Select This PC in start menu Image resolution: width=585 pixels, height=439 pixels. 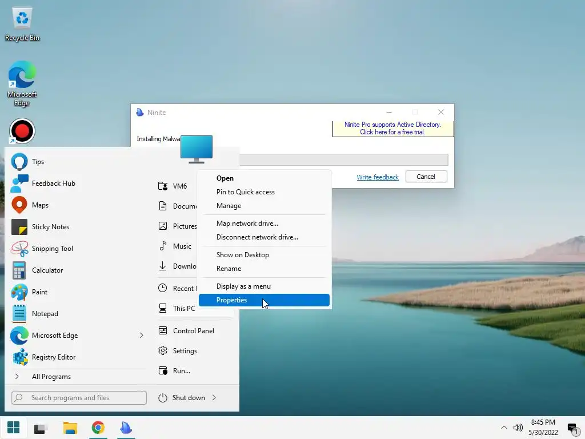click(x=177, y=308)
